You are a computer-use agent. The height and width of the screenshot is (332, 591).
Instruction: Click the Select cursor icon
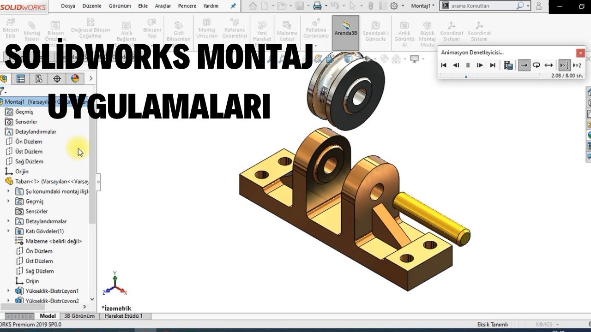[x=353, y=6]
